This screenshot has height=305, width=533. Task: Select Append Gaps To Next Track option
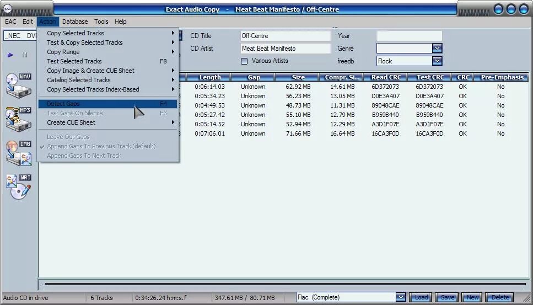tap(109, 156)
